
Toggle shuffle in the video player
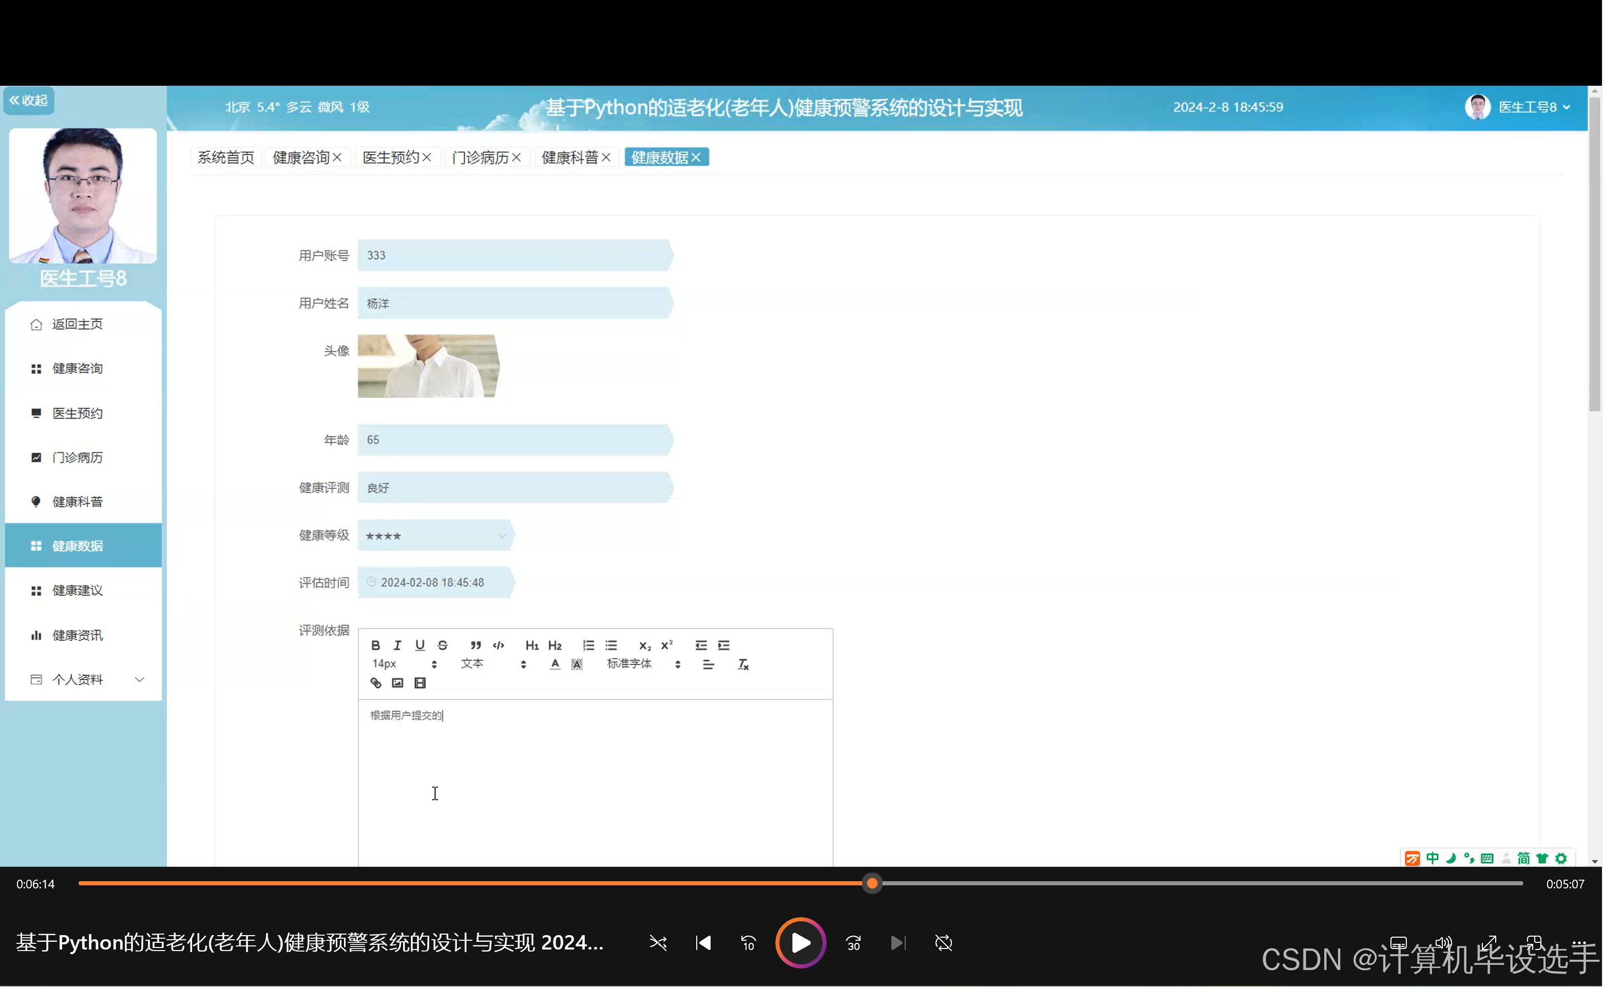658,943
